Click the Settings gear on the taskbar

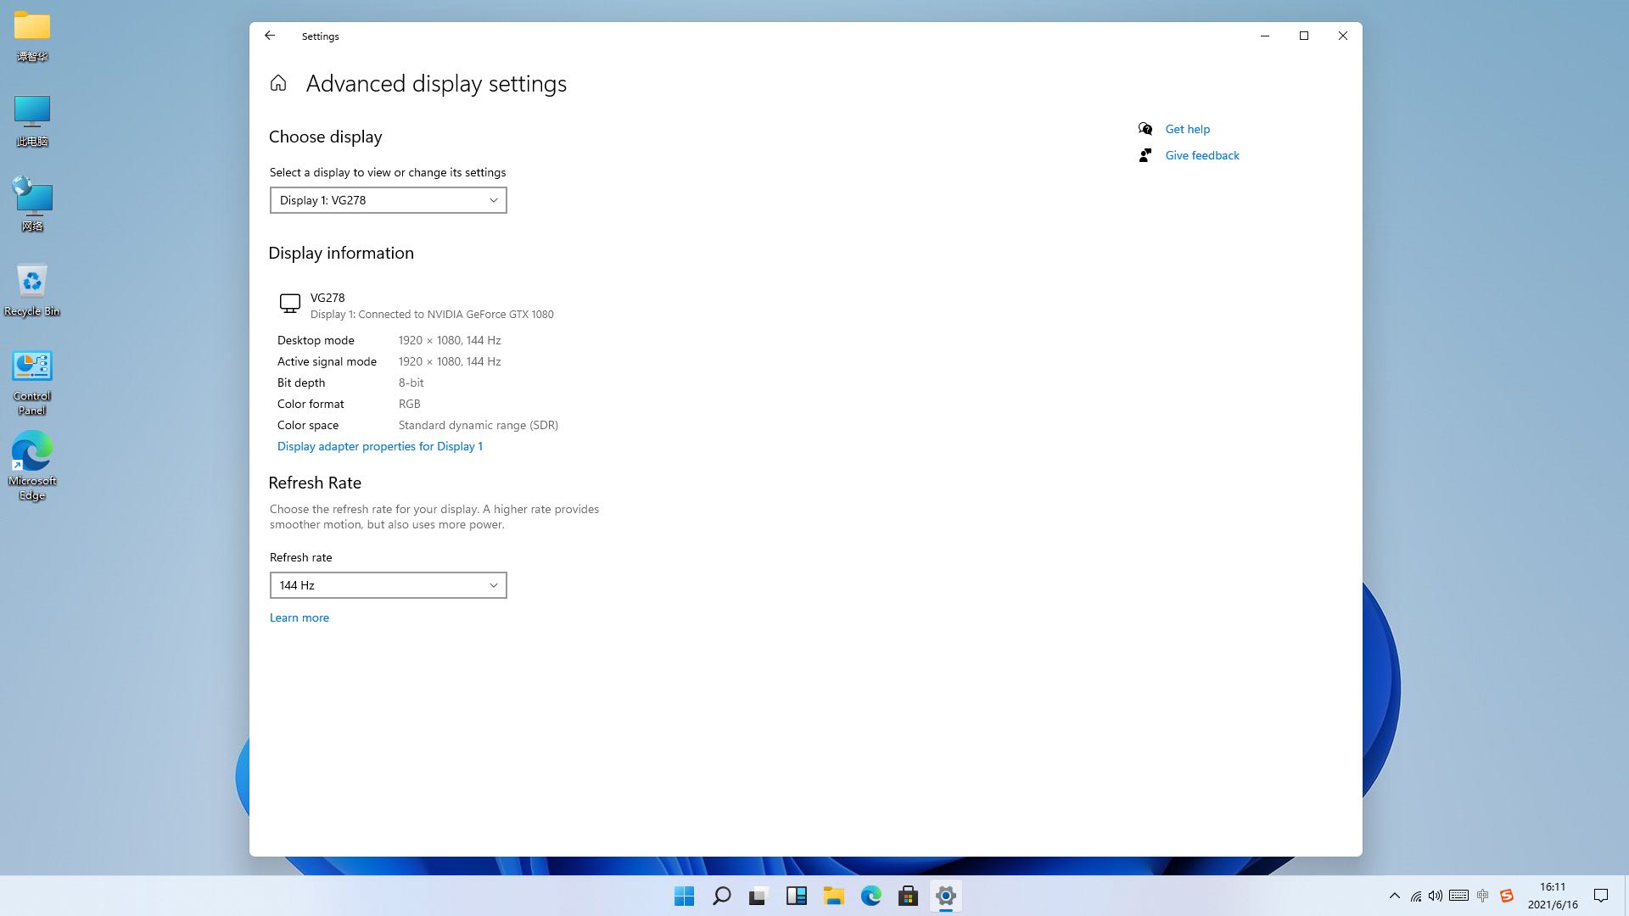[945, 896]
